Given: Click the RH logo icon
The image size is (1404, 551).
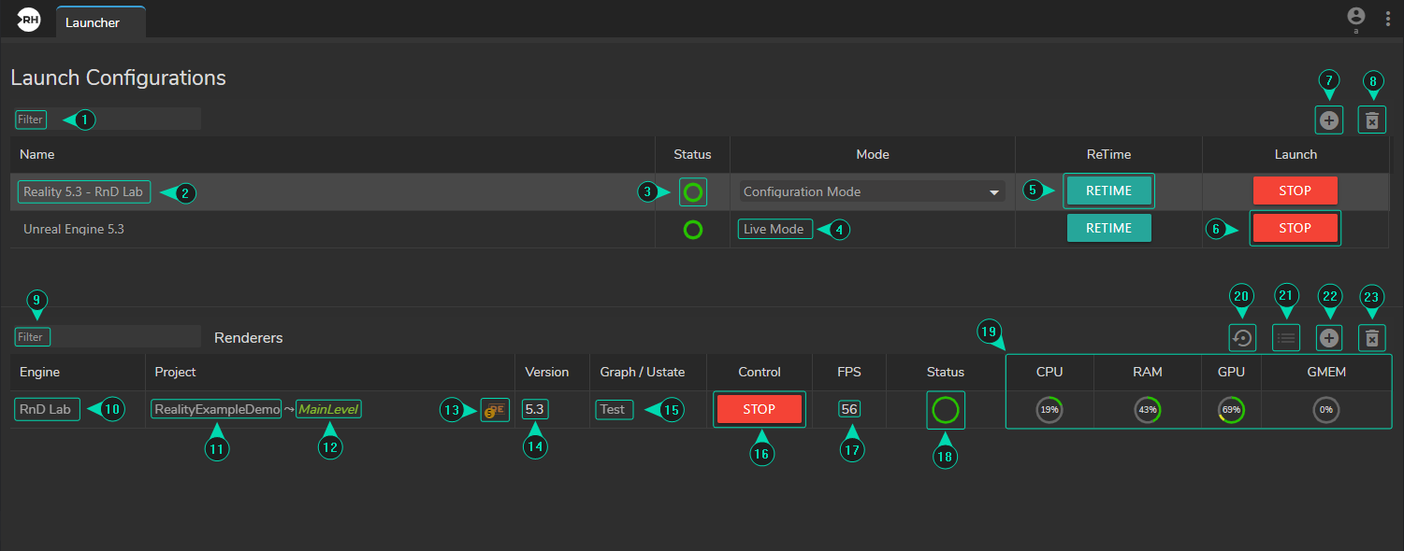Looking at the screenshot, I should [28, 20].
